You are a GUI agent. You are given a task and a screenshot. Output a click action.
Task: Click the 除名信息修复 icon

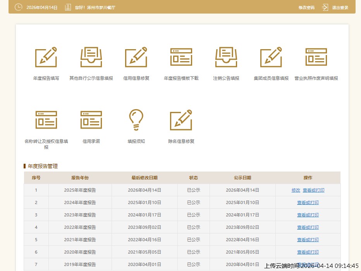(181, 120)
